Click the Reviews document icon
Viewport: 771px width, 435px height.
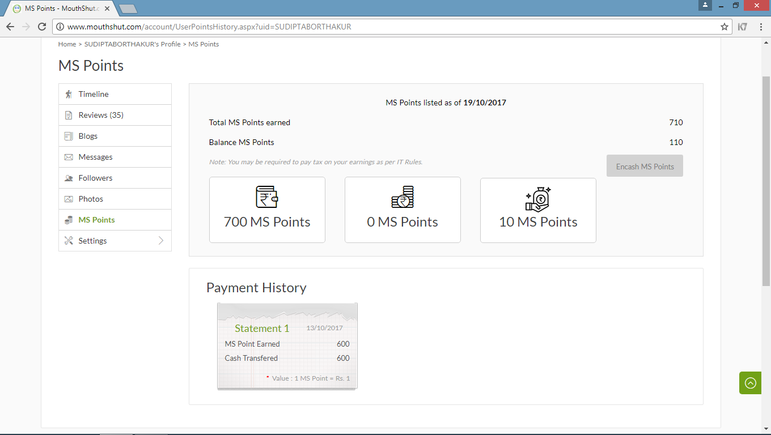pos(69,115)
